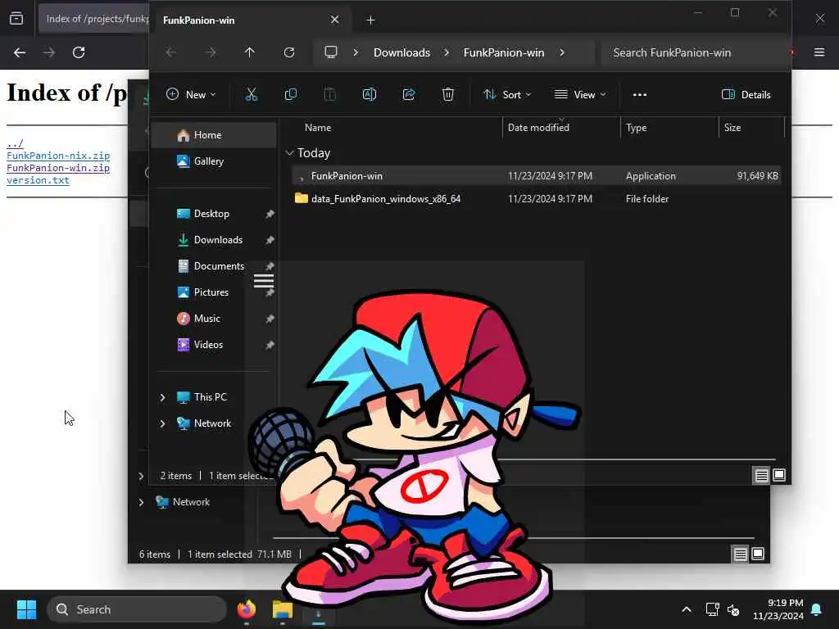The width and height of the screenshot is (839, 629).
Task: Open the Firefox hamburger menu
Action: tap(819, 52)
